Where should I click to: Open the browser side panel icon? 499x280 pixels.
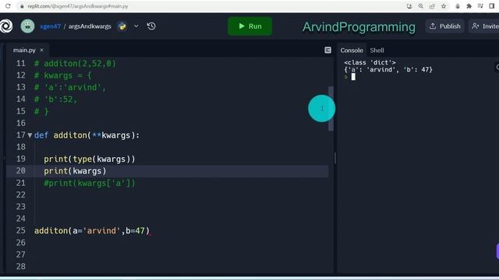click(x=492, y=6)
